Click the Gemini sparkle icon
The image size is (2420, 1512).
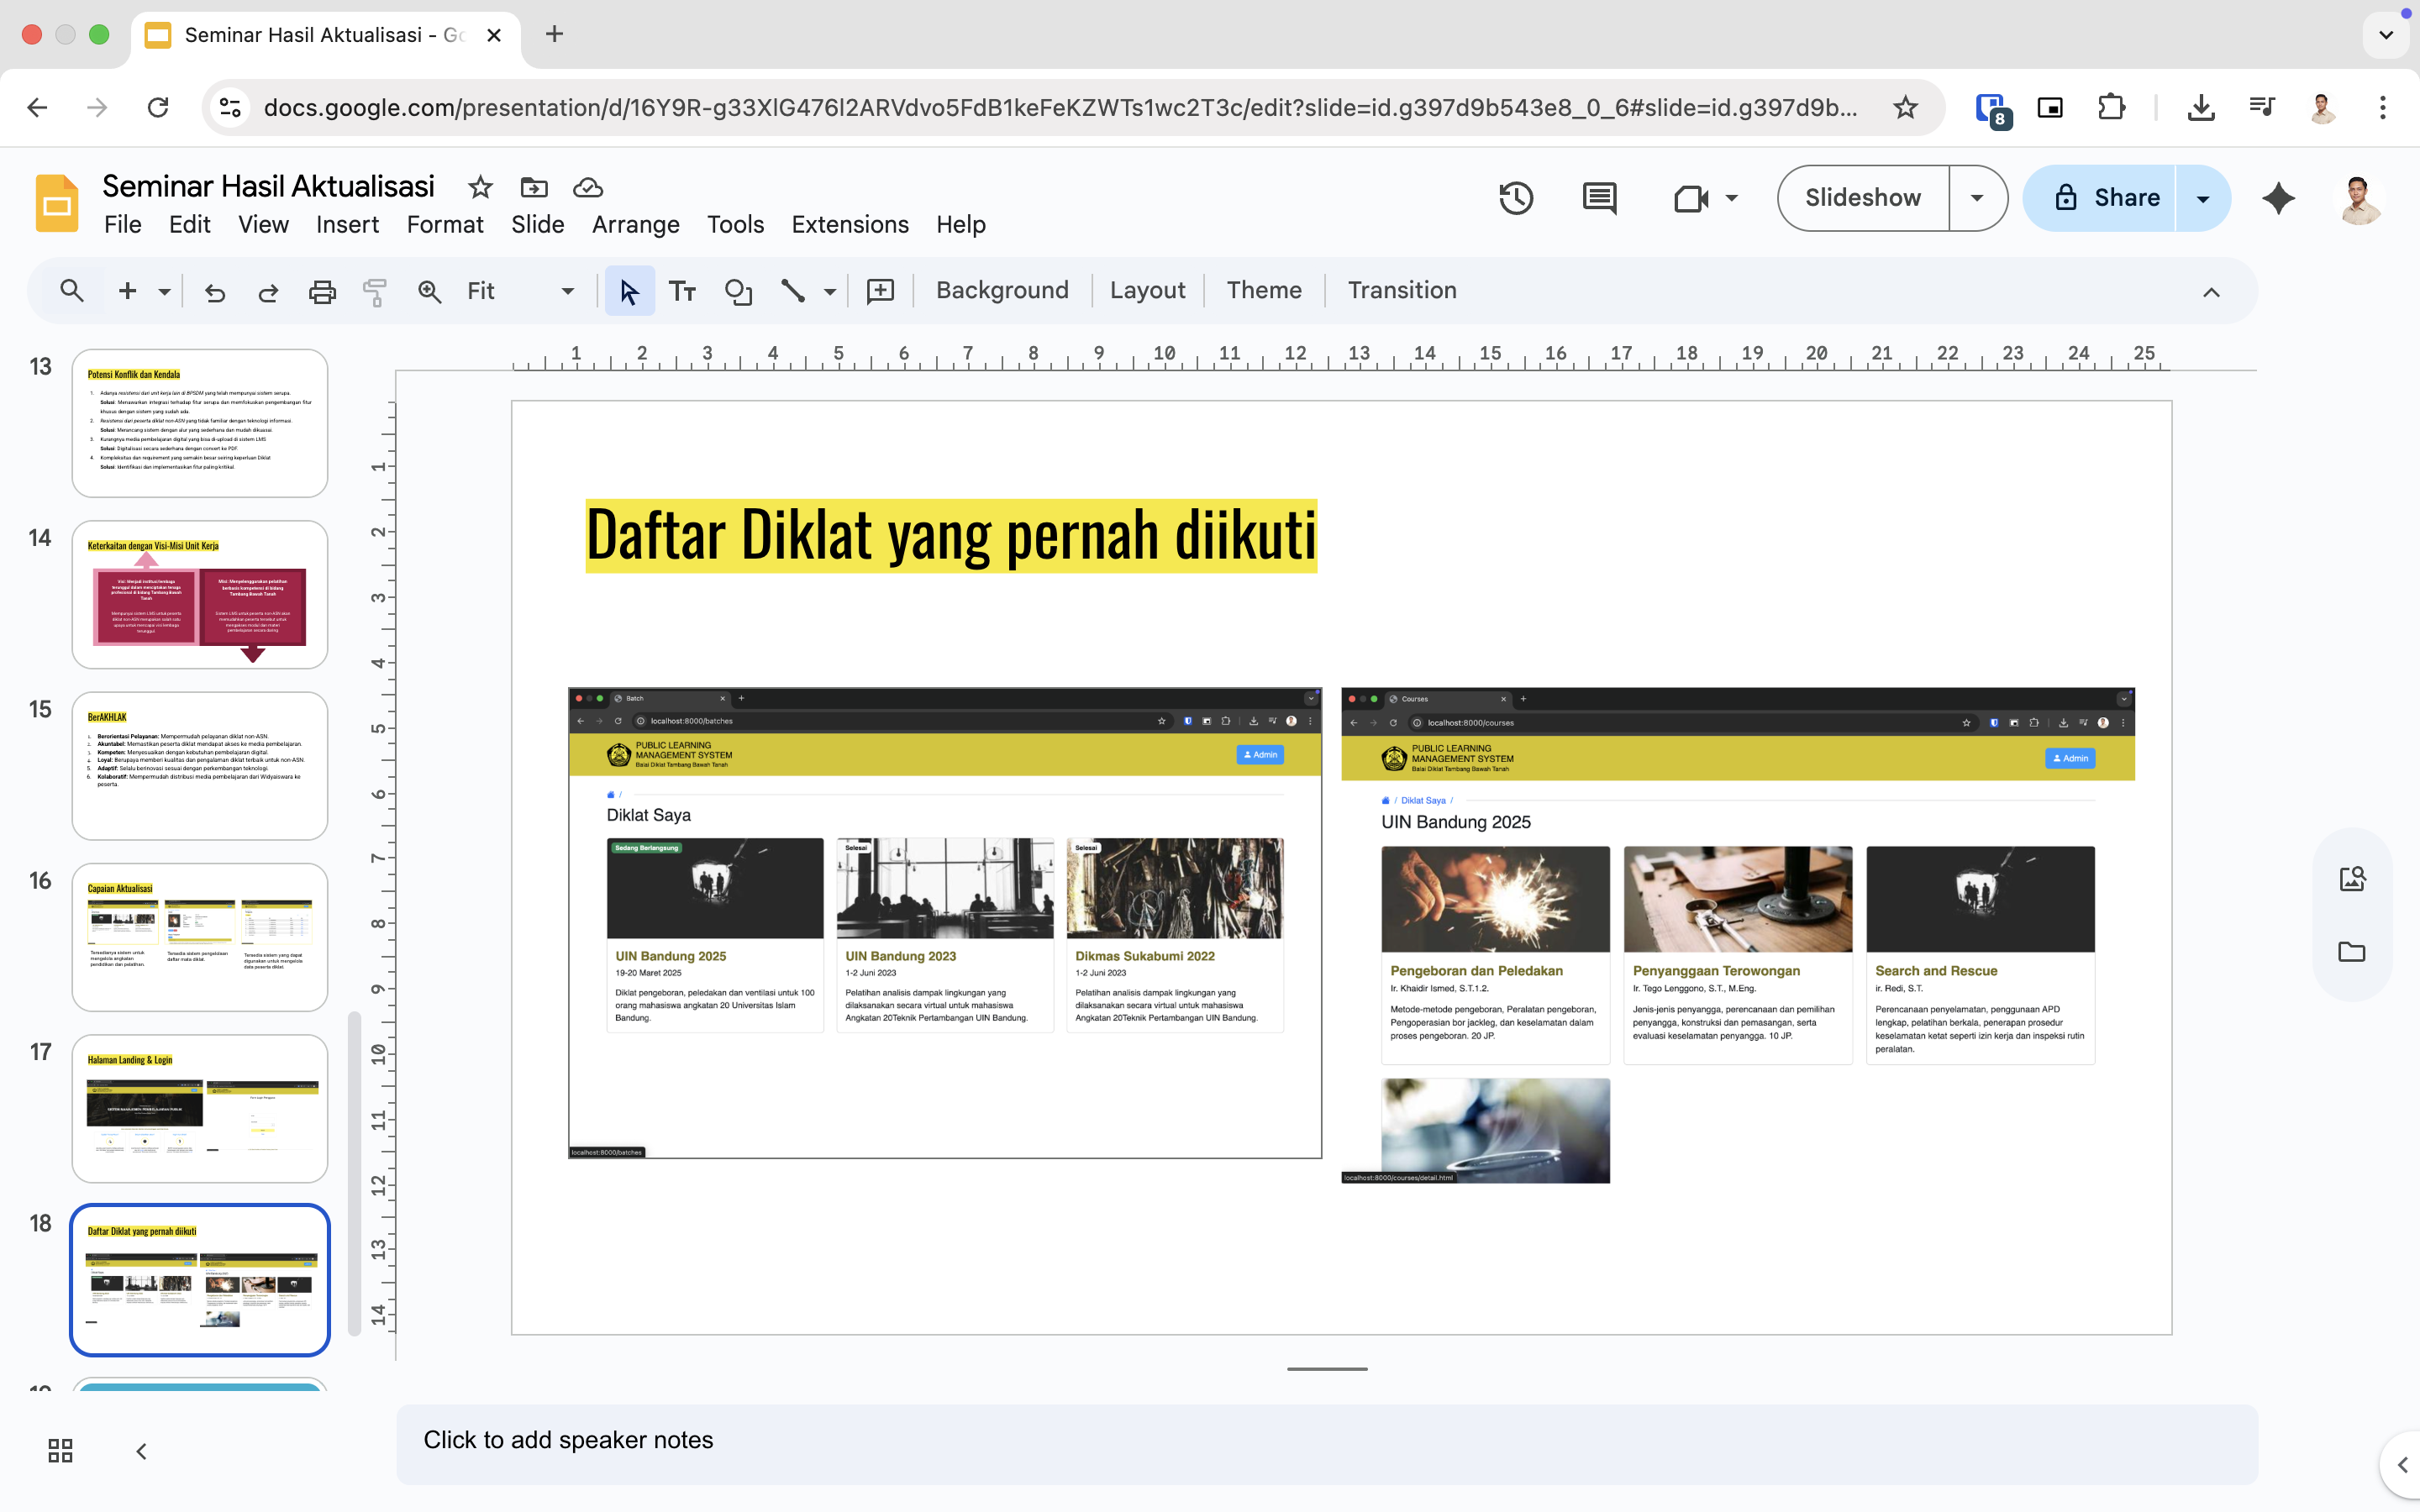pyautogui.click(x=2278, y=198)
